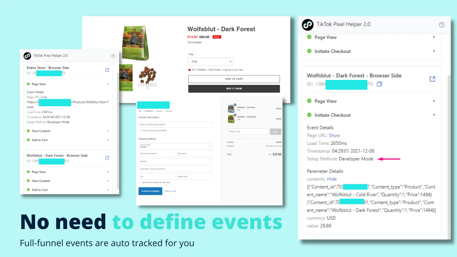The width and height of the screenshot is (457, 257).
Task: Click 'Load Time: 2581ms' in left panel
Action: (40, 112)
